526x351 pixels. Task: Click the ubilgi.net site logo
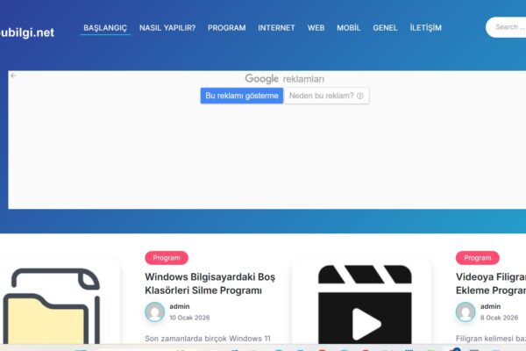point(27,32)
